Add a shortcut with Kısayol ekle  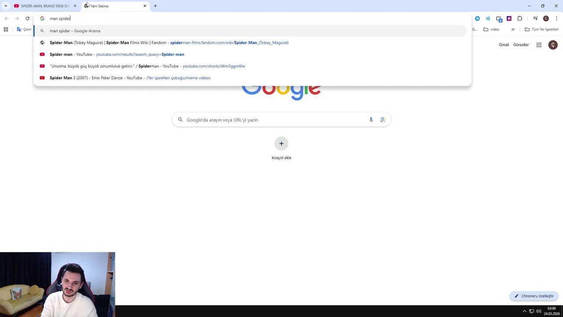click(x=281, y=148)
